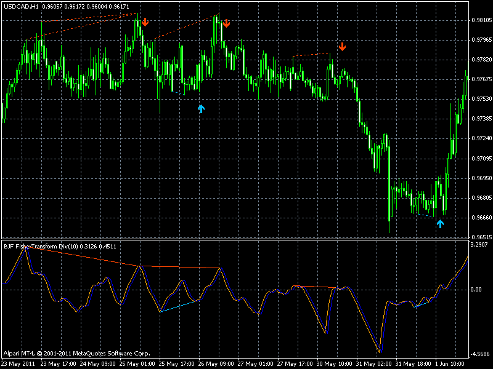
Task: Click the 30 May 10:00 time label
Action: click(x=334, y=364)
